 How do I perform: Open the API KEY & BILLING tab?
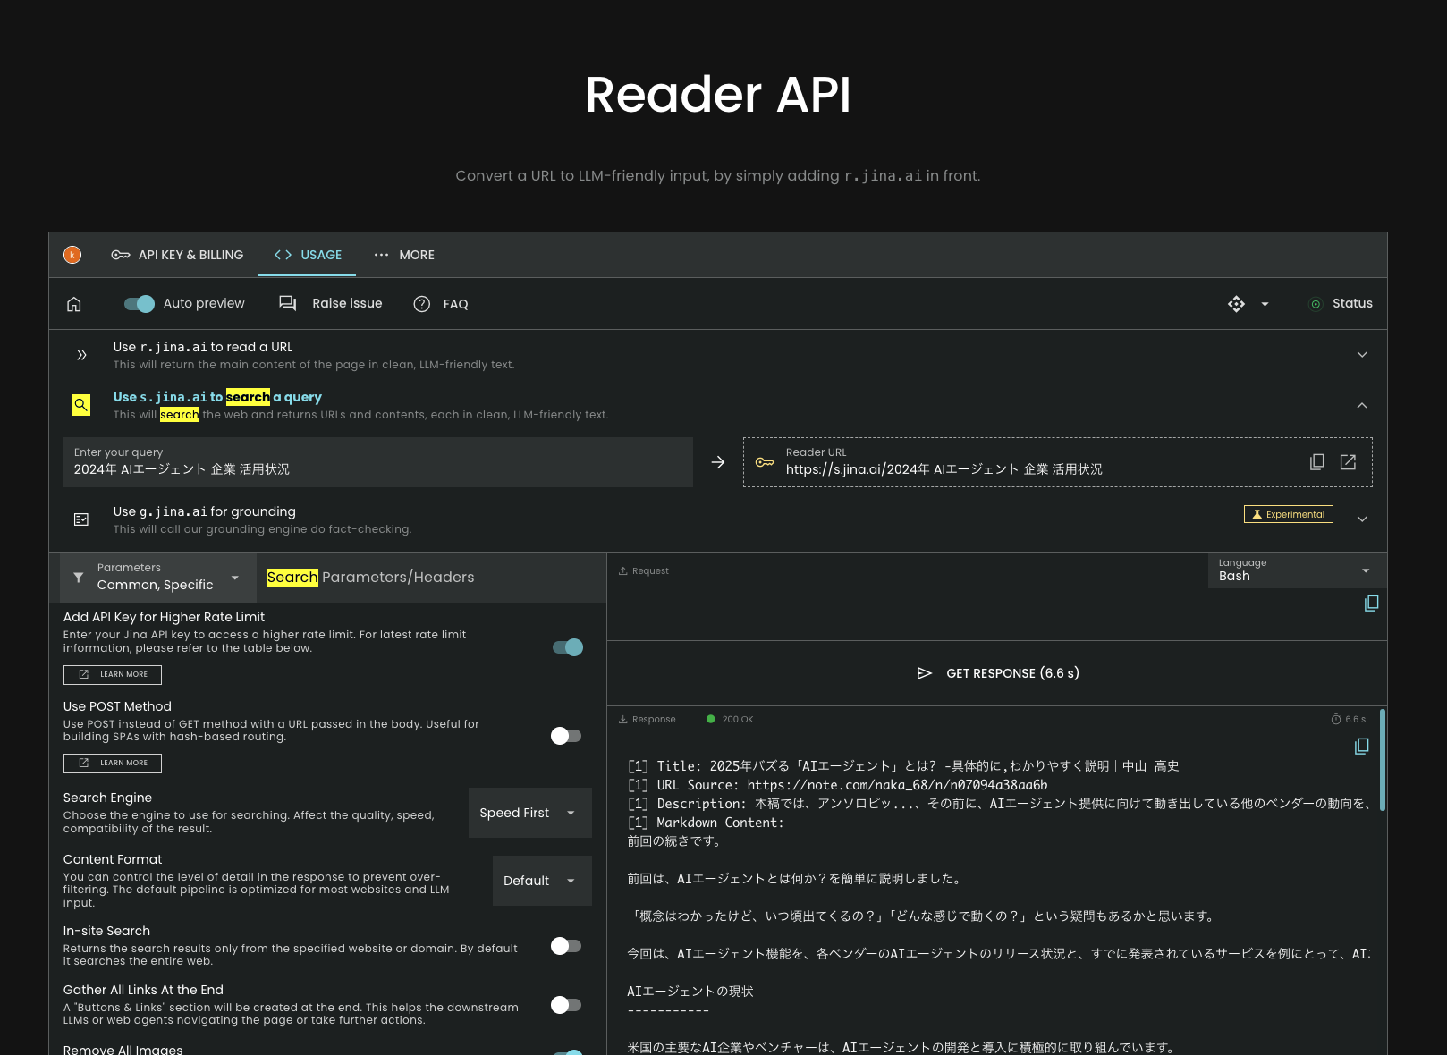177,255
